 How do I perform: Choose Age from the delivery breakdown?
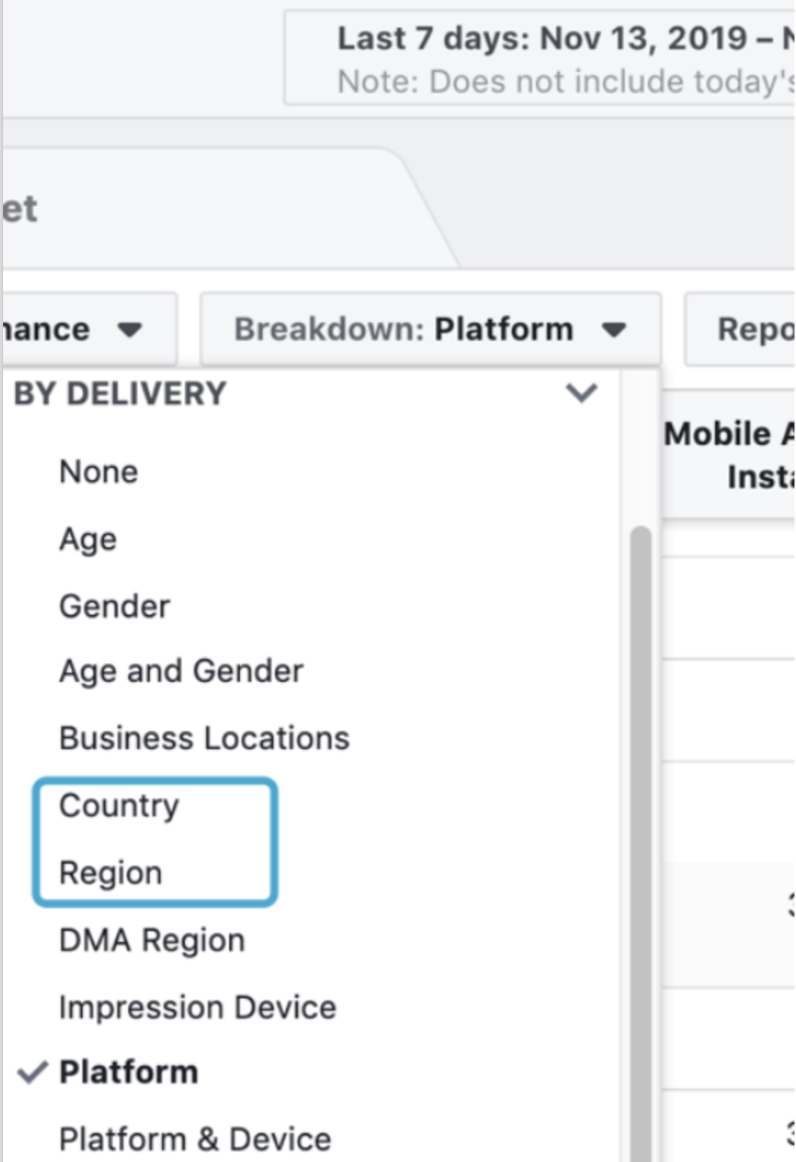click(88, 539)
